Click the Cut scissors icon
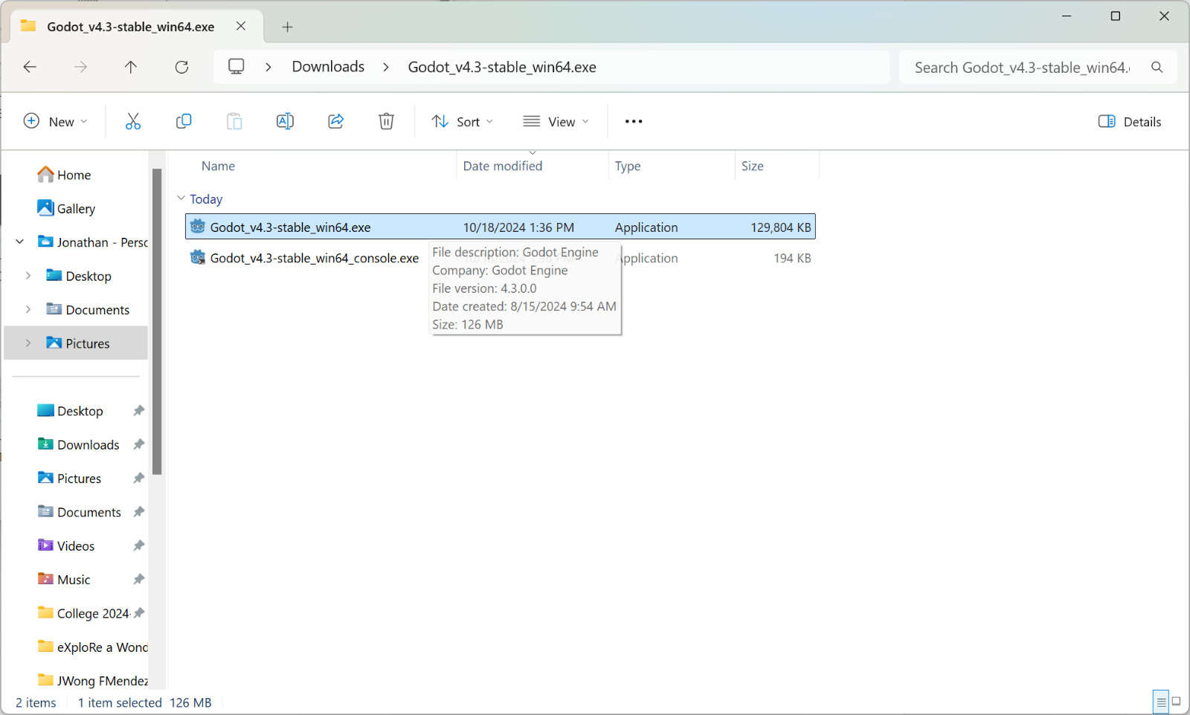Screen dimensions: 1190x715 point(133,121)
